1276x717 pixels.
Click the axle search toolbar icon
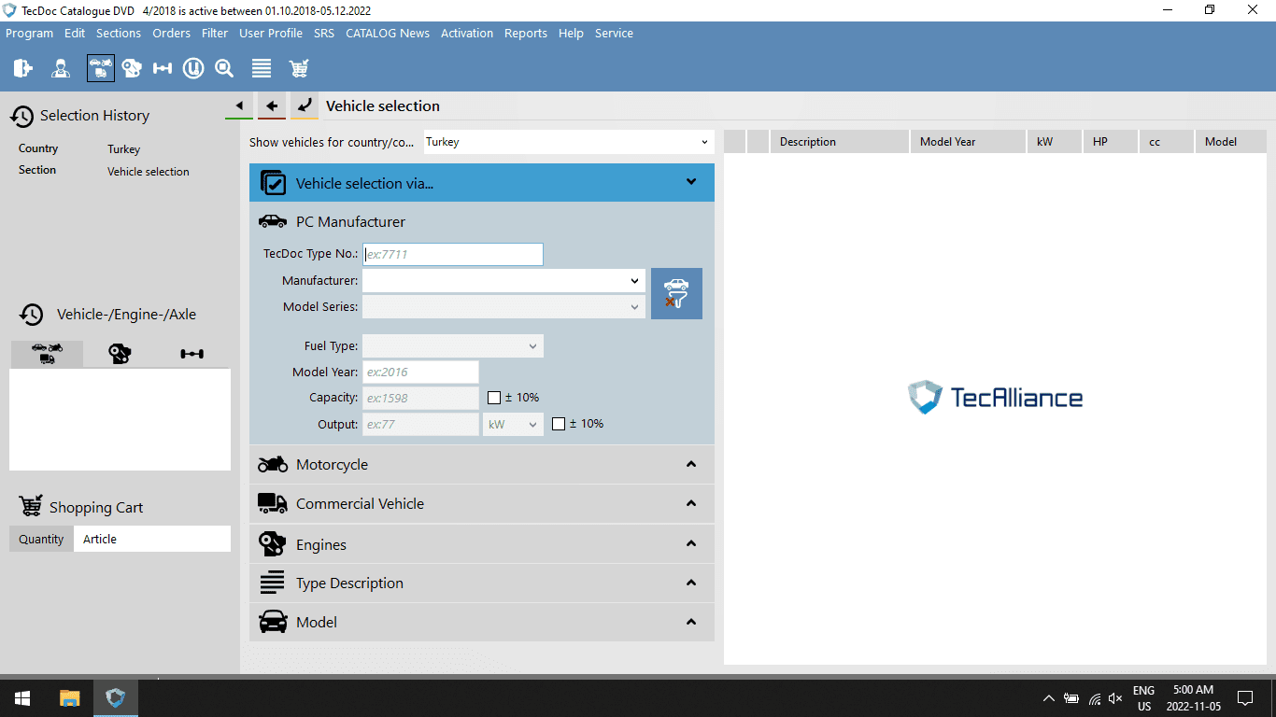coord(163,68)
